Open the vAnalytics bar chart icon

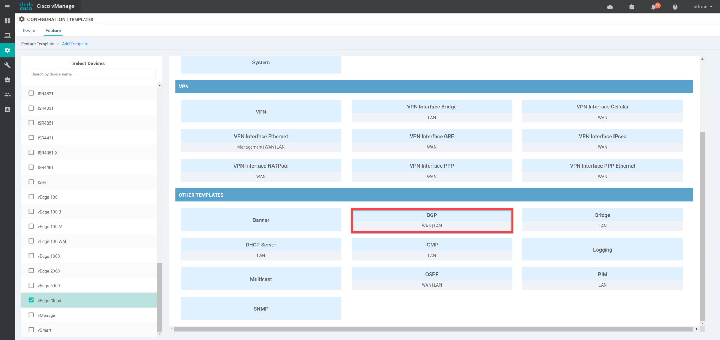point(7,109)
